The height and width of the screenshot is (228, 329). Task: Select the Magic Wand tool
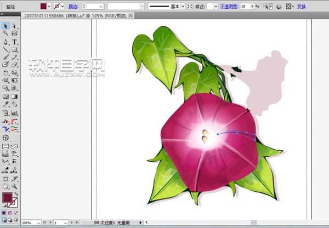pos(5,33)
